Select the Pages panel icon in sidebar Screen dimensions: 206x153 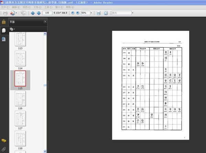[4, 30]
